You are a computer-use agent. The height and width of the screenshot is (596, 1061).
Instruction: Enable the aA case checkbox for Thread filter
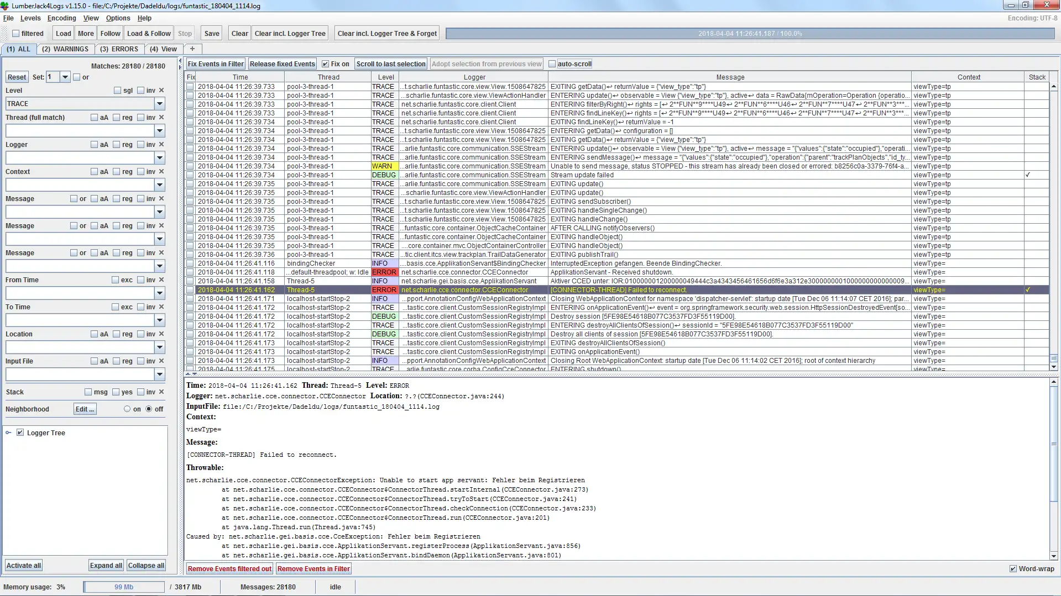(94, 117)
